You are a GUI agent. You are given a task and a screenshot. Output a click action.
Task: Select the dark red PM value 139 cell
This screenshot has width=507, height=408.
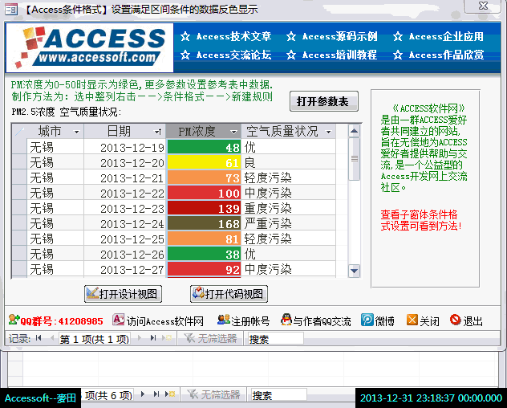coord(204,209)
